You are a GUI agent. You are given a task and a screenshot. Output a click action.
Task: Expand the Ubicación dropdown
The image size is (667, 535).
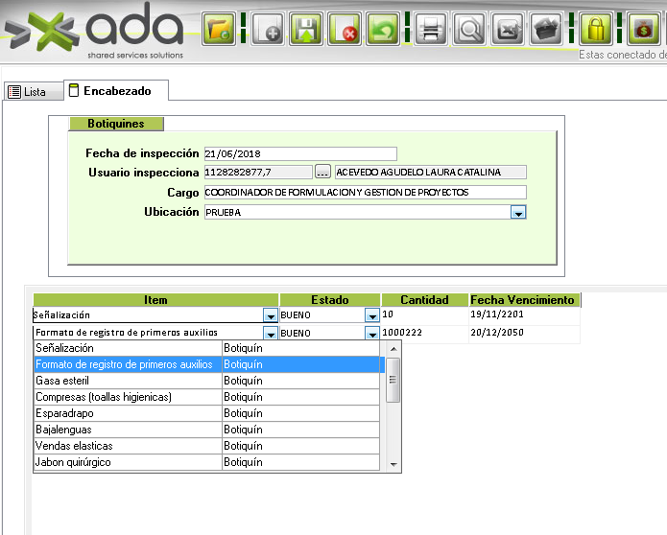pos(518,213)
